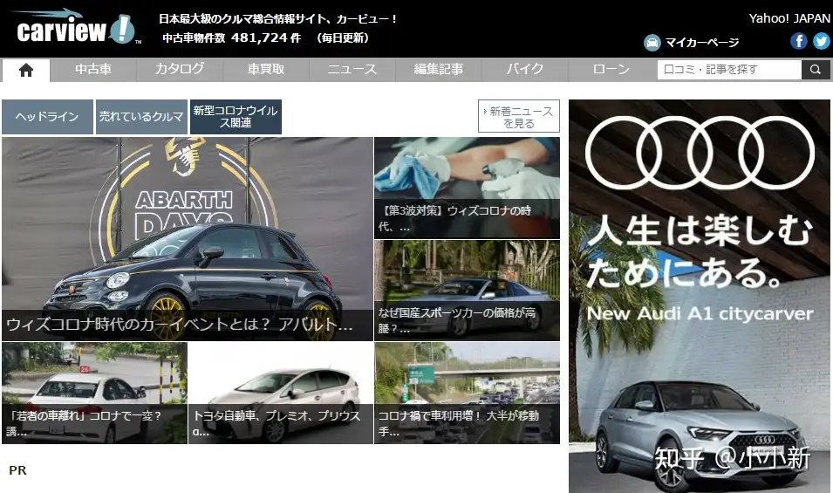Screen dimensions: 833x493
Task: Open the Twitter icon link
Action: [821, 41]
